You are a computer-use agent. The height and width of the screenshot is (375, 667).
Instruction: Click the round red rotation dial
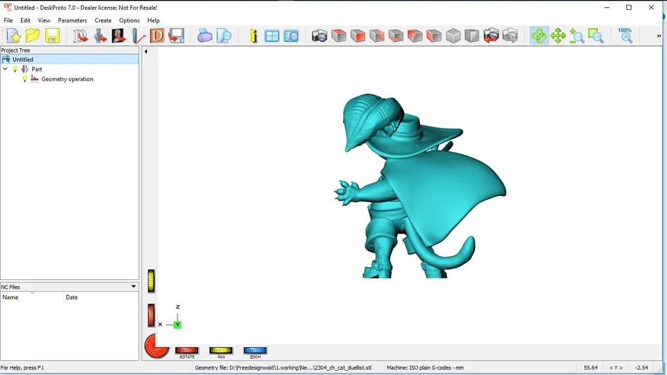point(156,345)
